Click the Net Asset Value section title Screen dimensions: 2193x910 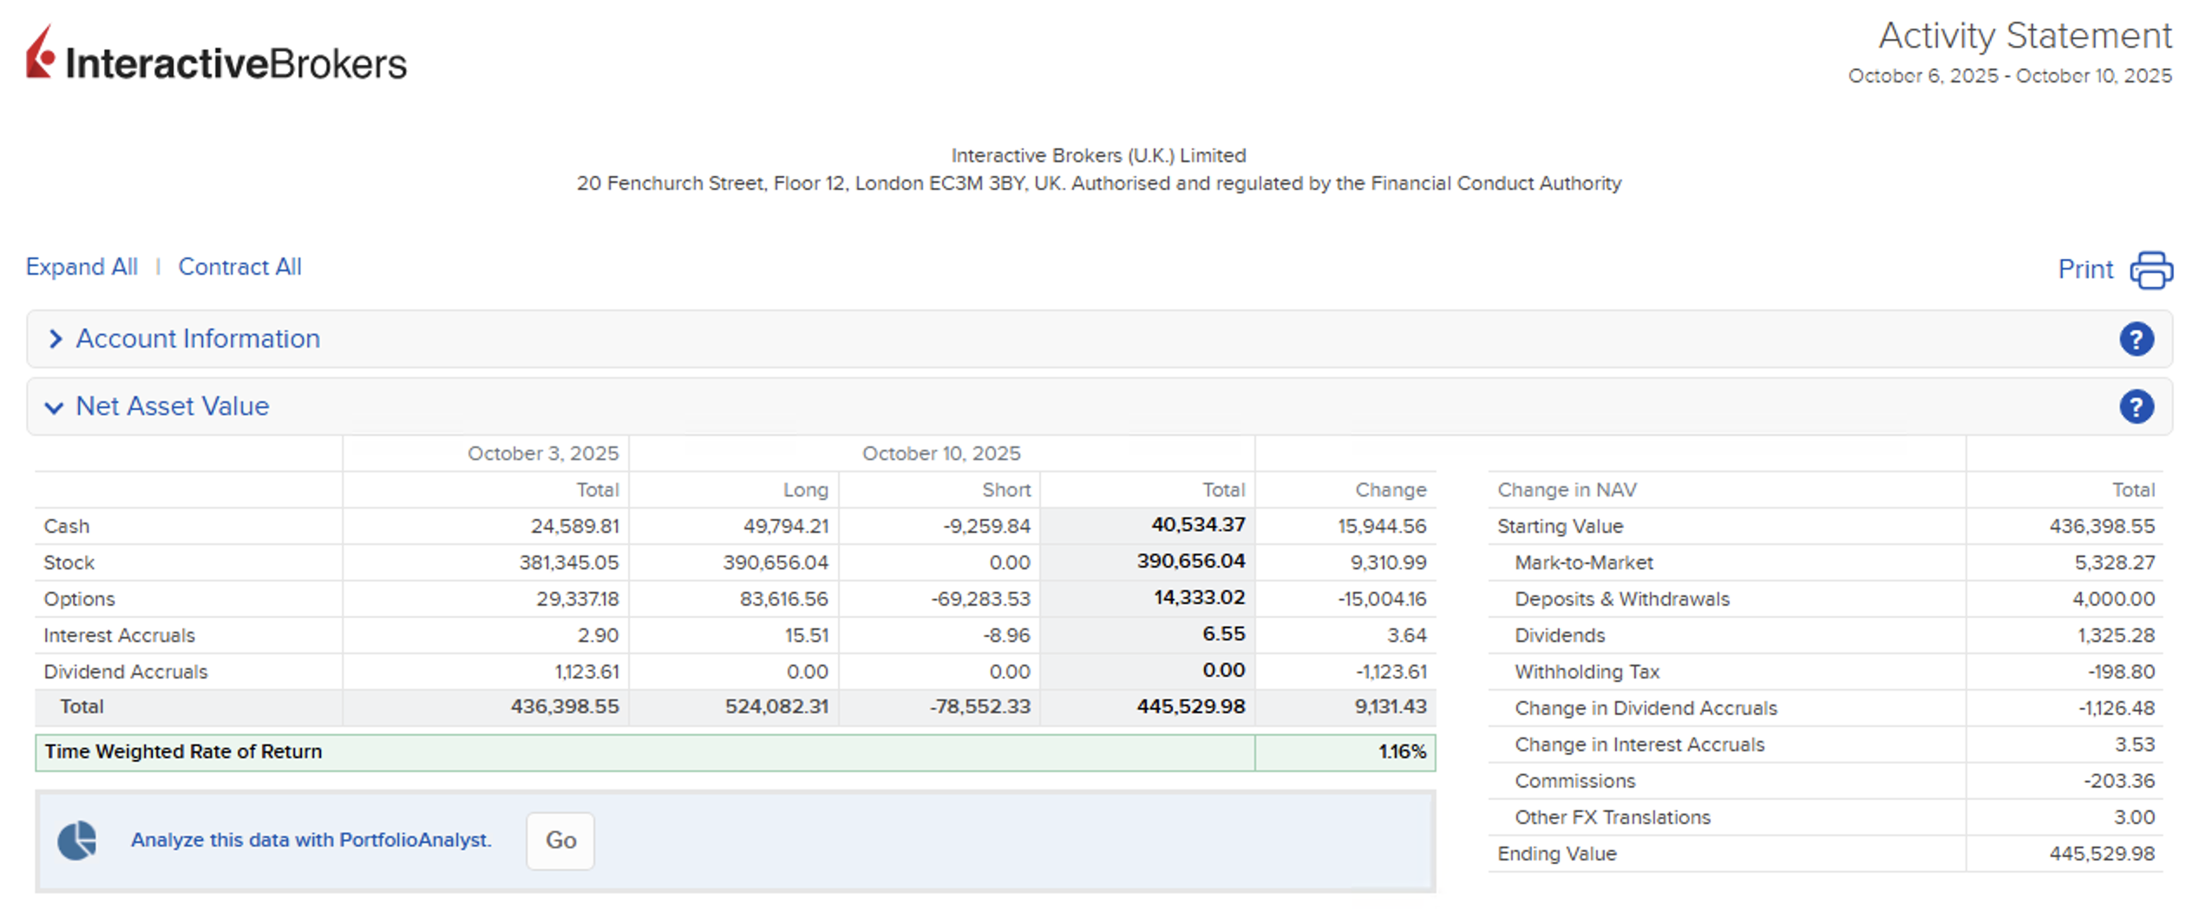[173, 406]
